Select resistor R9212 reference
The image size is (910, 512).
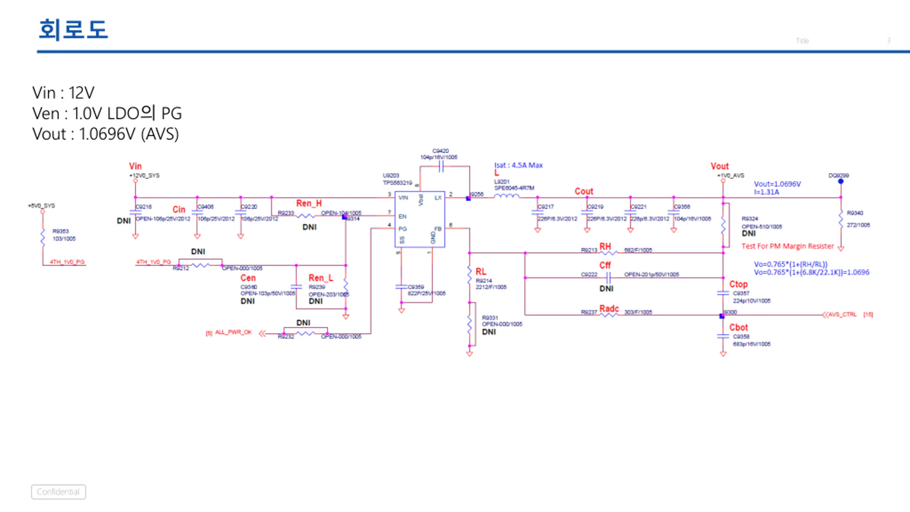point(181,268)
